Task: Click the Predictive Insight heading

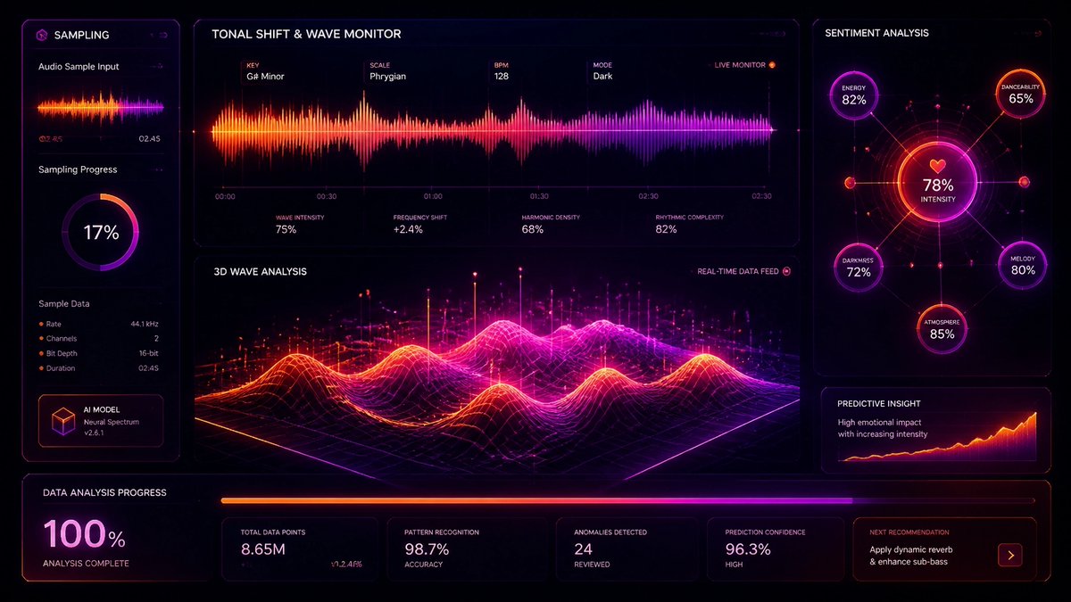Action: pos(878,403)
